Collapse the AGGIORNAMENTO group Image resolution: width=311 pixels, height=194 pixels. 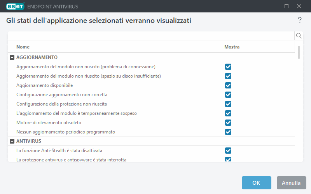click(x=12, y=57)
